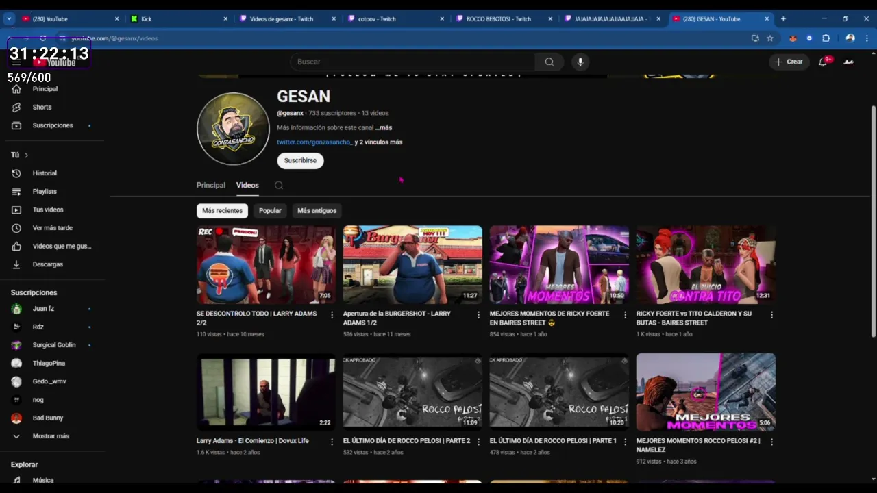Open twitter.com/gonzasancho_ link
Viewport: 877px width, 493px height.
click(314, 142)
